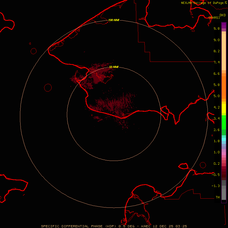This screenshot has width=228, height=228.
Task: Pick the cyan swatch beside 1.8
Action: 224,139
